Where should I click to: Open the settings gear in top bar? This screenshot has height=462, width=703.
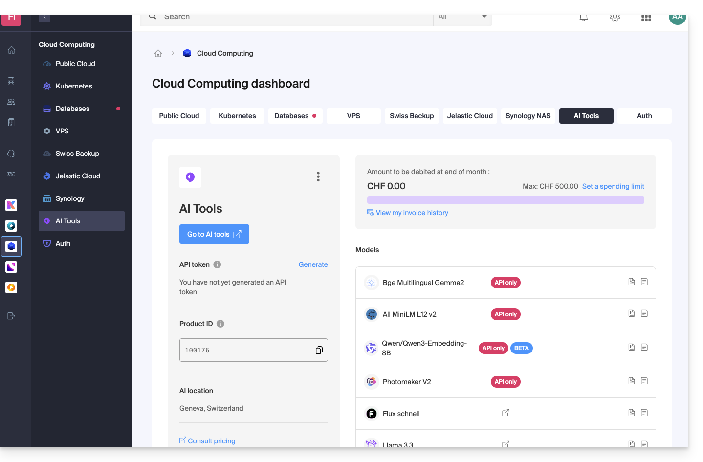pyautogui.click(x=615, y=18)
